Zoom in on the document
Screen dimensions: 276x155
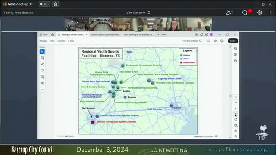pyautogui.click(x=235, y=131)
